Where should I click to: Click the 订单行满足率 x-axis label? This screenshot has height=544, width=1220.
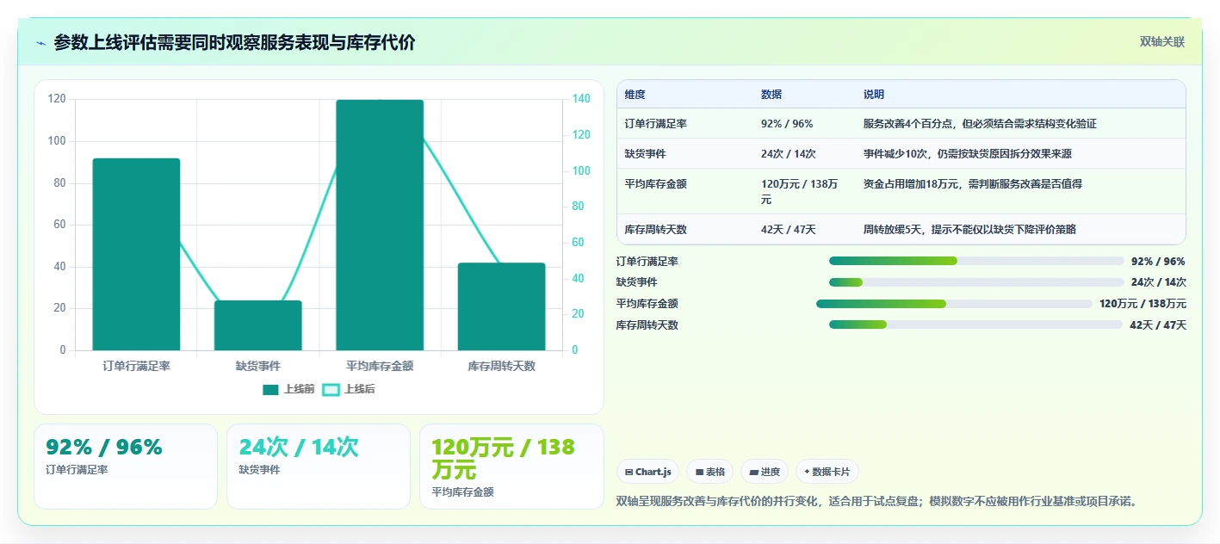pos(136,366)
